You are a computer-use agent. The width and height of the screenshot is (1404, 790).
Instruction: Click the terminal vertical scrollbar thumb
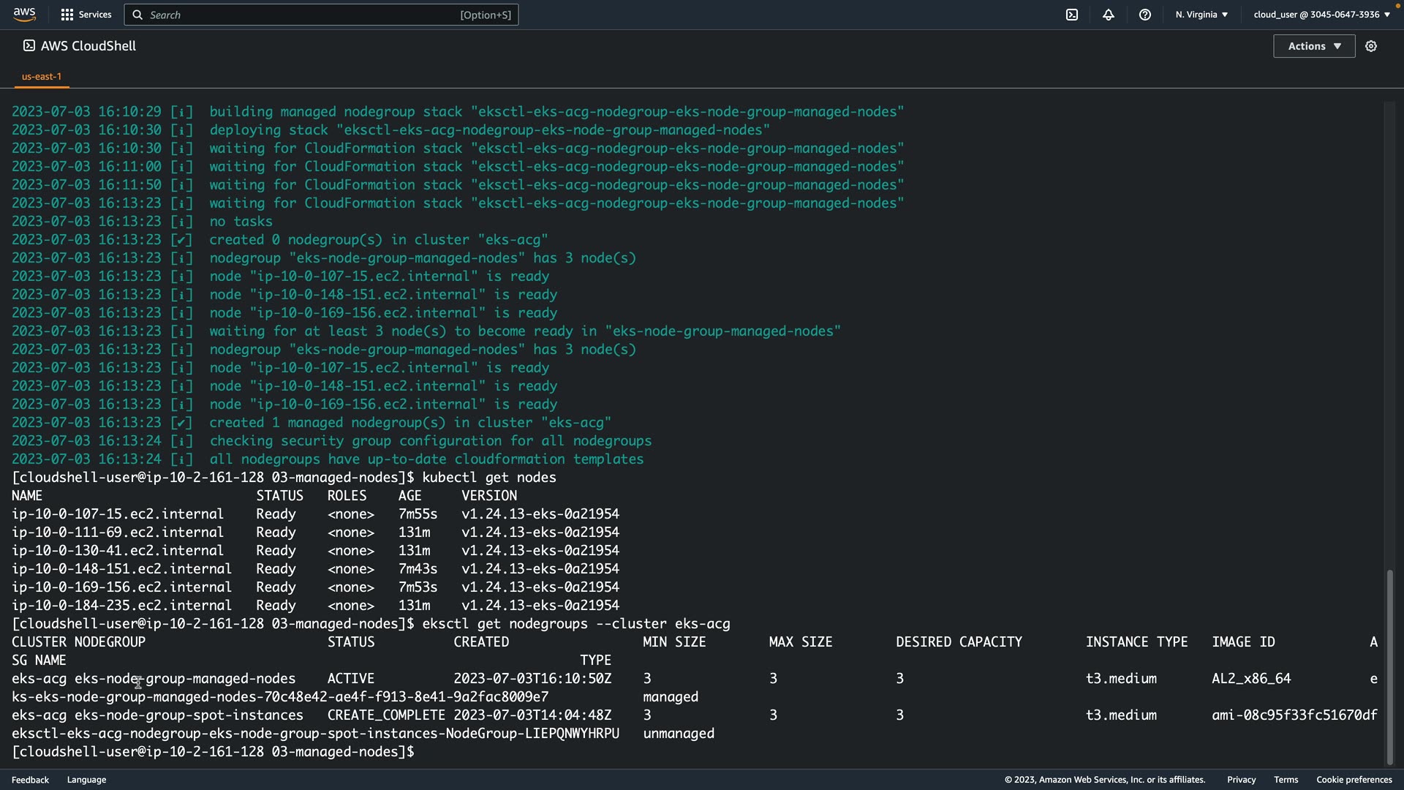(x=1390, y=666)
